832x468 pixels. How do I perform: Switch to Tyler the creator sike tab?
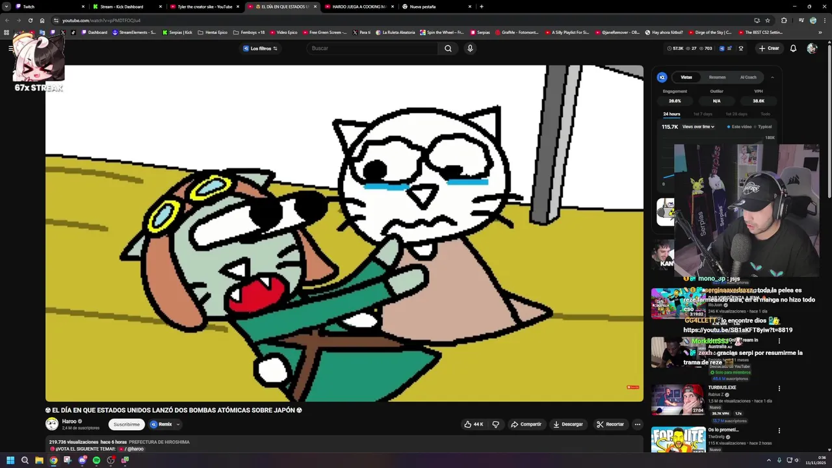tap(204, 6)
